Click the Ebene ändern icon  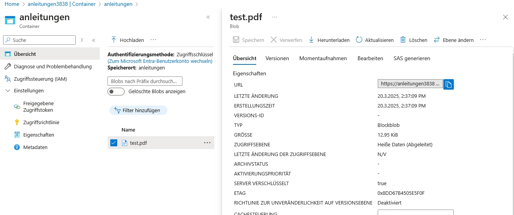tap(437, 40)
